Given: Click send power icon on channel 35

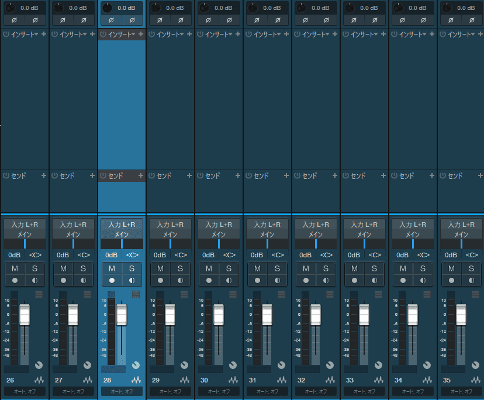Looking at the screenshot, I should [x=442, y=175].
